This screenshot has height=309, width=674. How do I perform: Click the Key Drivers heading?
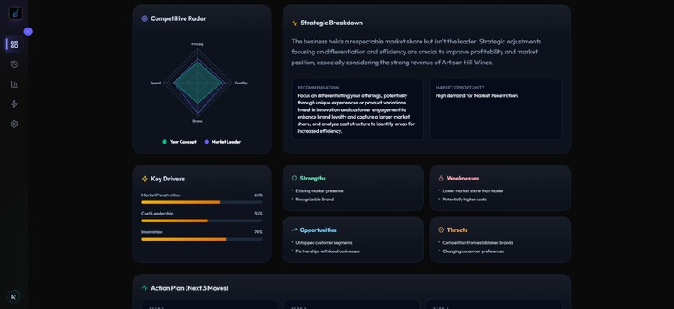tap(167, 179)
